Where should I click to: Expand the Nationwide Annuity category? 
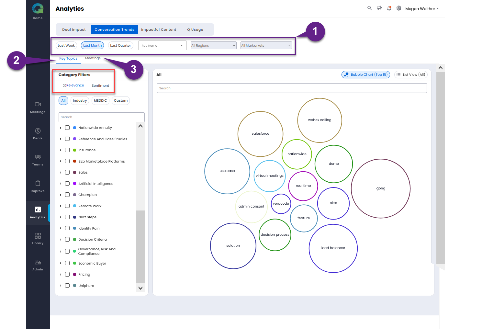tap(61, 128)
